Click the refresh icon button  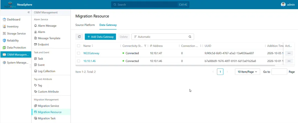point(79,37)
